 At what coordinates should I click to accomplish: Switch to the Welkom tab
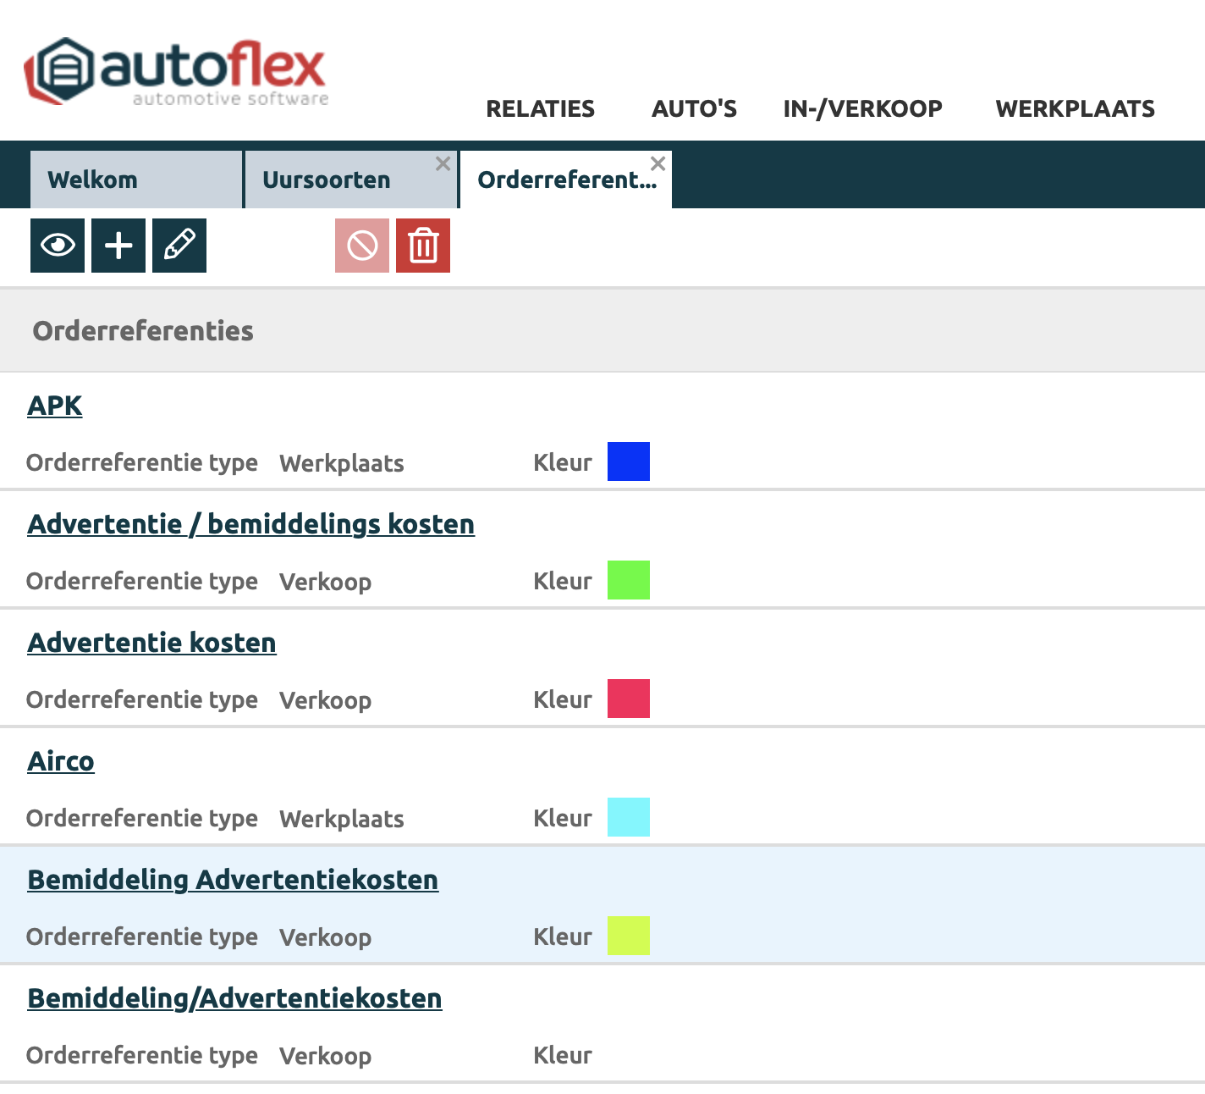click(93, 180)
